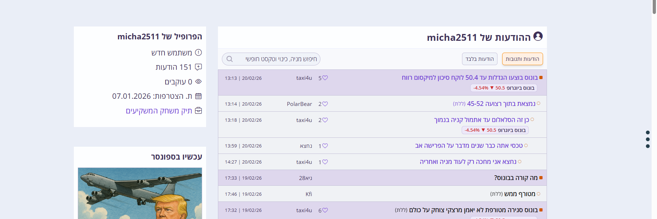
Task: Click the briefcase portfolio icon
Action: click(198, 111)
